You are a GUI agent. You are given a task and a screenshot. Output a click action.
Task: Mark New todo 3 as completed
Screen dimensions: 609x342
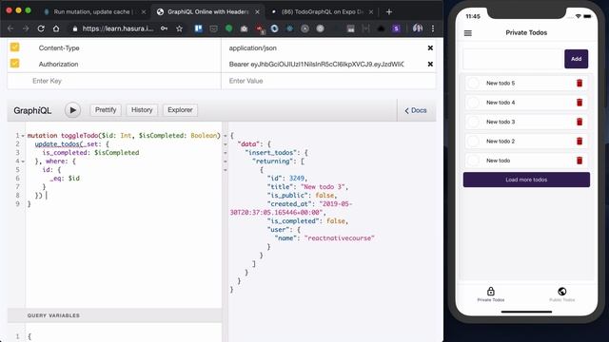[x=474, y=122]
